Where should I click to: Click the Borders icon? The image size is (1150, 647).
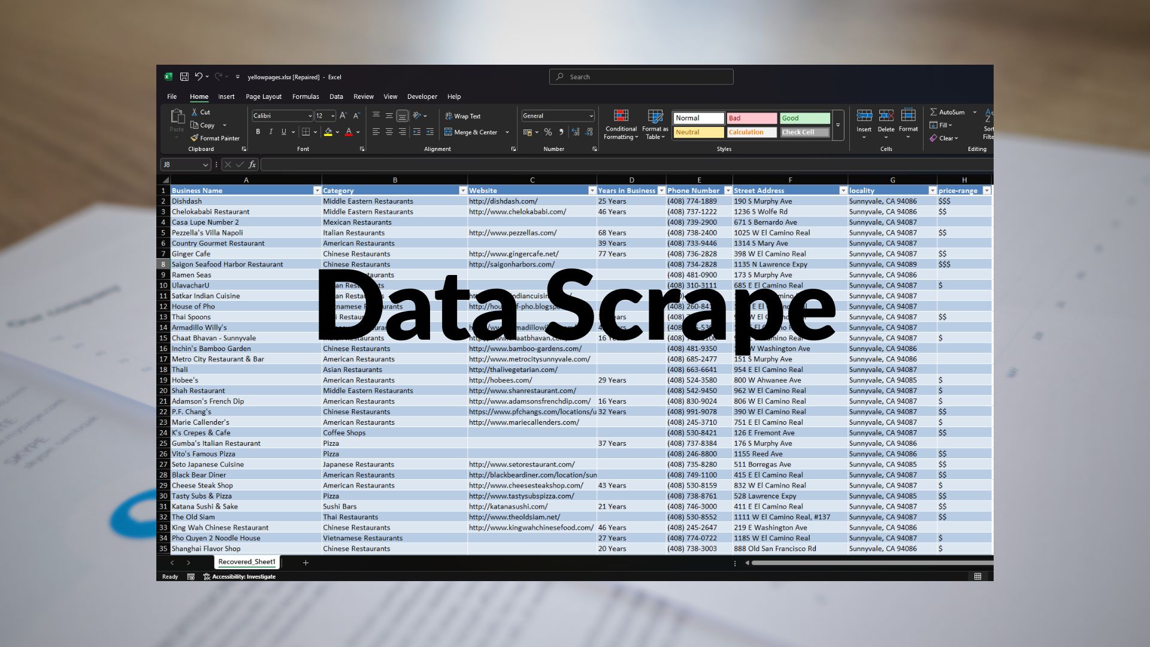point(306,132)
